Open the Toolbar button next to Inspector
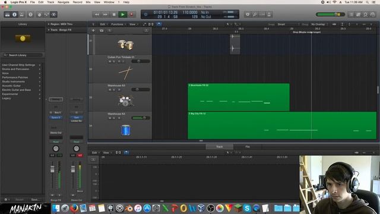 [21, 14]
